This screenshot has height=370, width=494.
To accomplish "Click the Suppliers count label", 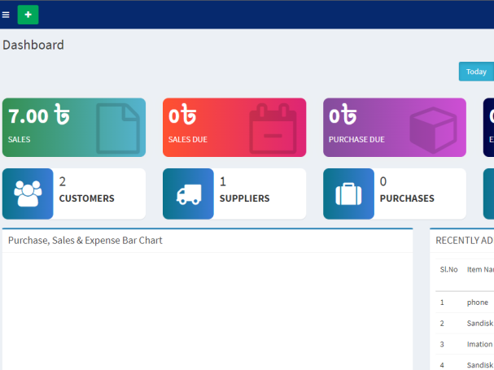I will [244, 198].
